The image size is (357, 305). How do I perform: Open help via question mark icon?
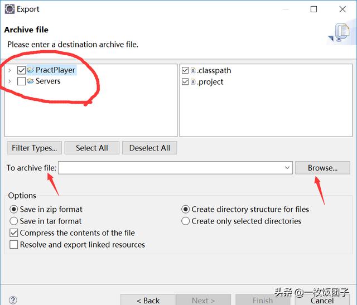coord(13,300)
